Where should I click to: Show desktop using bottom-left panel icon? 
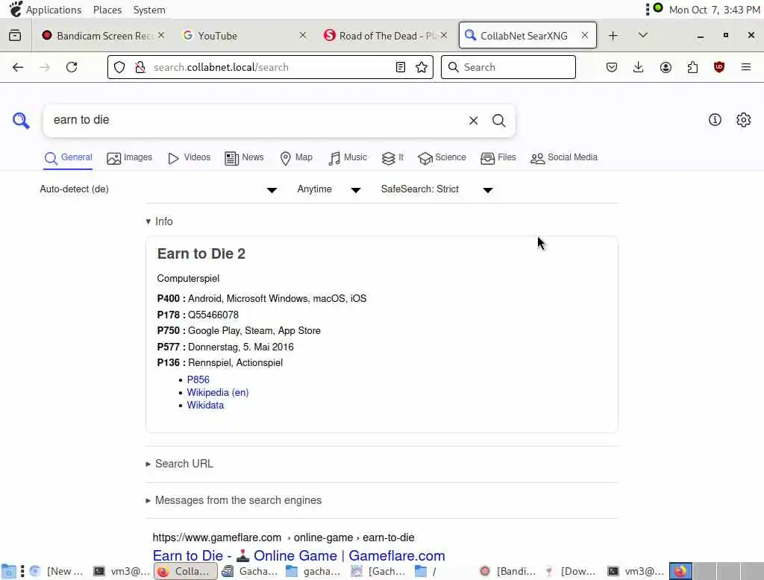pos(9,571)
